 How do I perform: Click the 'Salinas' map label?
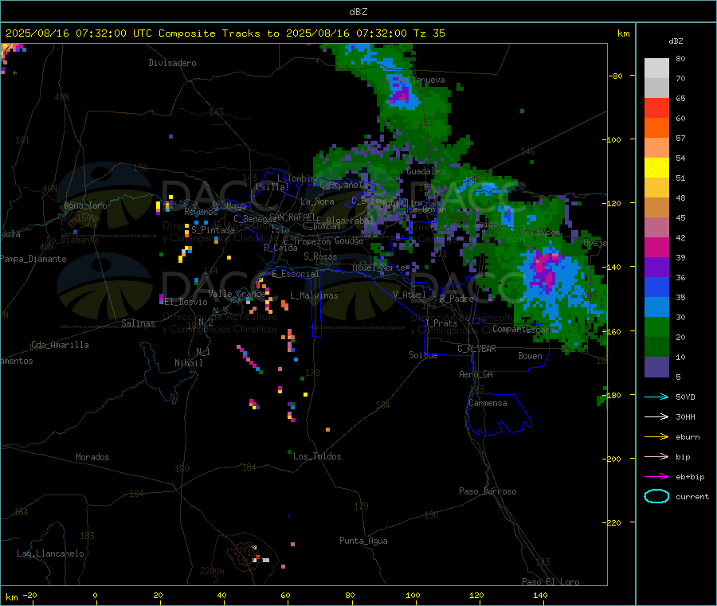[138, 323]
